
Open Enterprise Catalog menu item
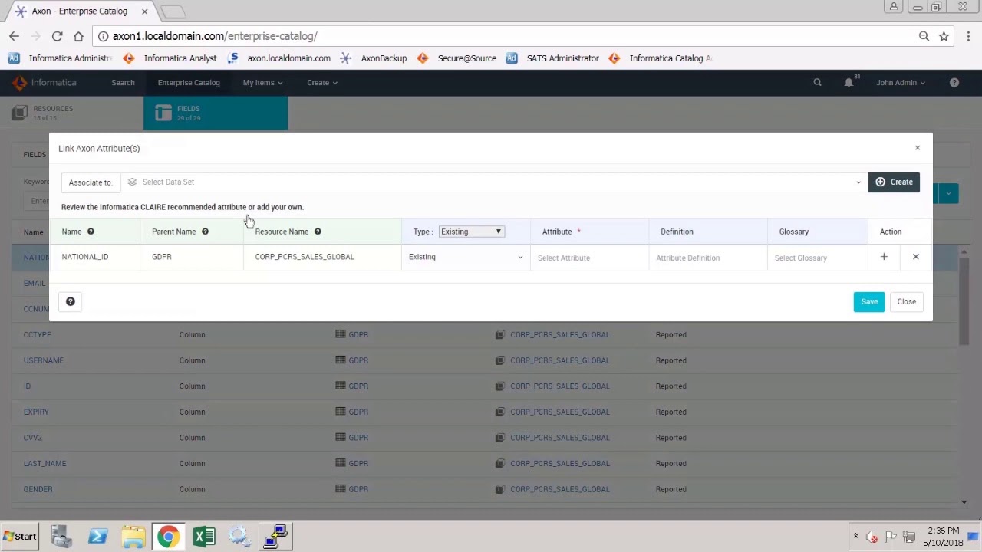[x=189, y=83]
